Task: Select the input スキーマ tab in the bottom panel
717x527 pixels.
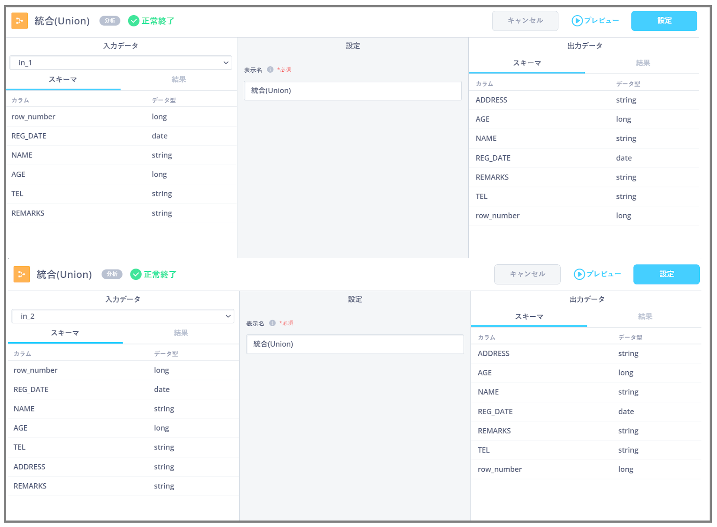Action: 65,333
